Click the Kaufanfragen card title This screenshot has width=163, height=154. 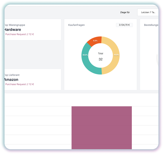pos(76,25)
